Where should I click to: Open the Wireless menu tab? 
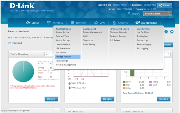click(x=55, y=23)
